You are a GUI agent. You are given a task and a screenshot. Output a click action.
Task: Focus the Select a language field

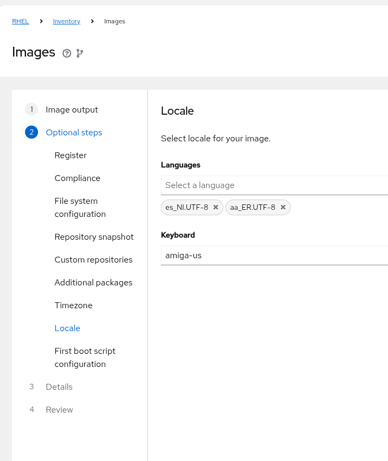[274, 185]
